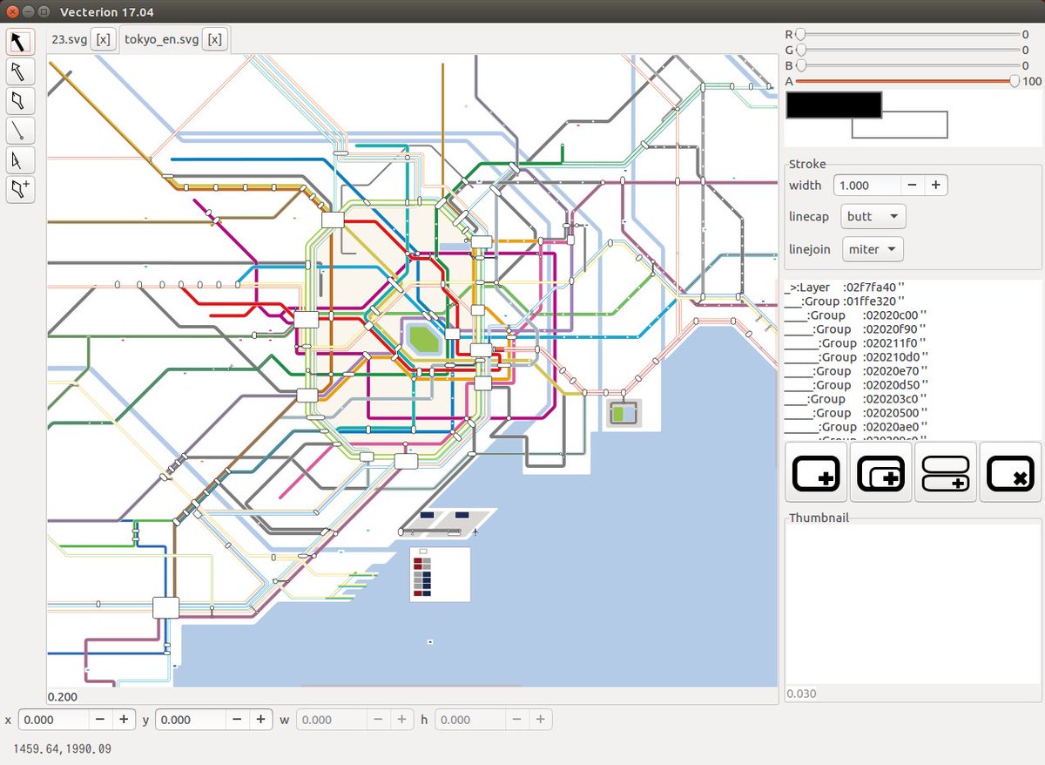Select the Group 02020e70 row
Screen dimensions: 1045x765
click(913, 371)
